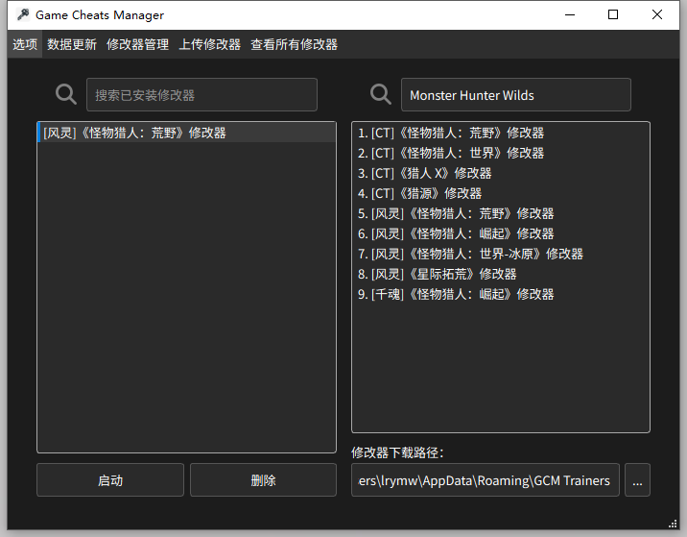687x537 pixels.
Task: Open the 选项 menu
Action: tap(25, 44)
